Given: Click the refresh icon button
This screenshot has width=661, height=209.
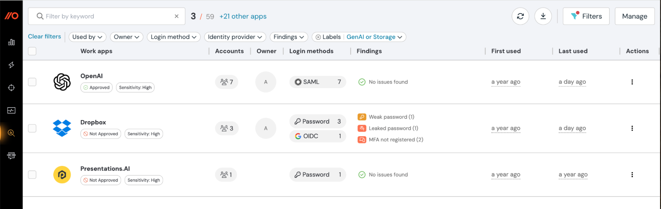Looking at the screenshot, I should (x=520, y=16).
